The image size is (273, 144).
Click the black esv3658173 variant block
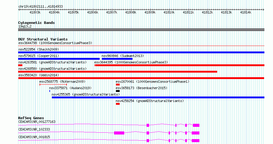pos(118,91)
